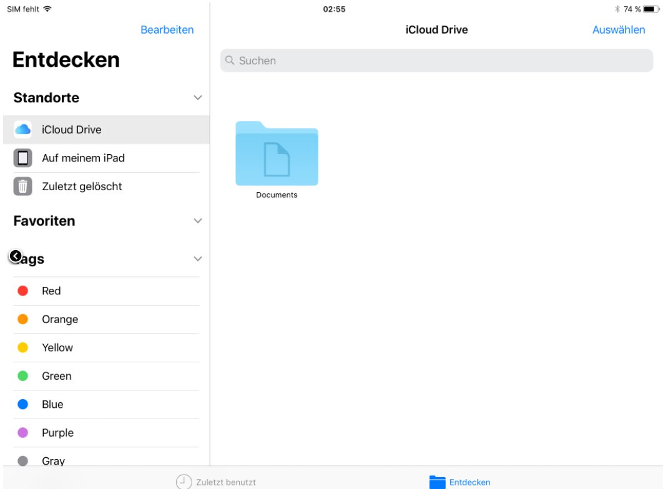
Task: Click the iCloud Drive cloud icon
Action: click(23, 130)
